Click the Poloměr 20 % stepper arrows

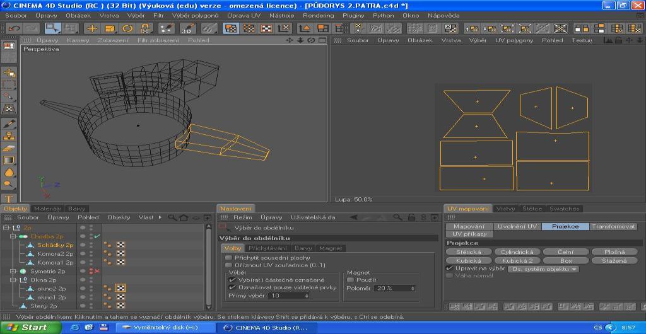[x=413, y=289]
